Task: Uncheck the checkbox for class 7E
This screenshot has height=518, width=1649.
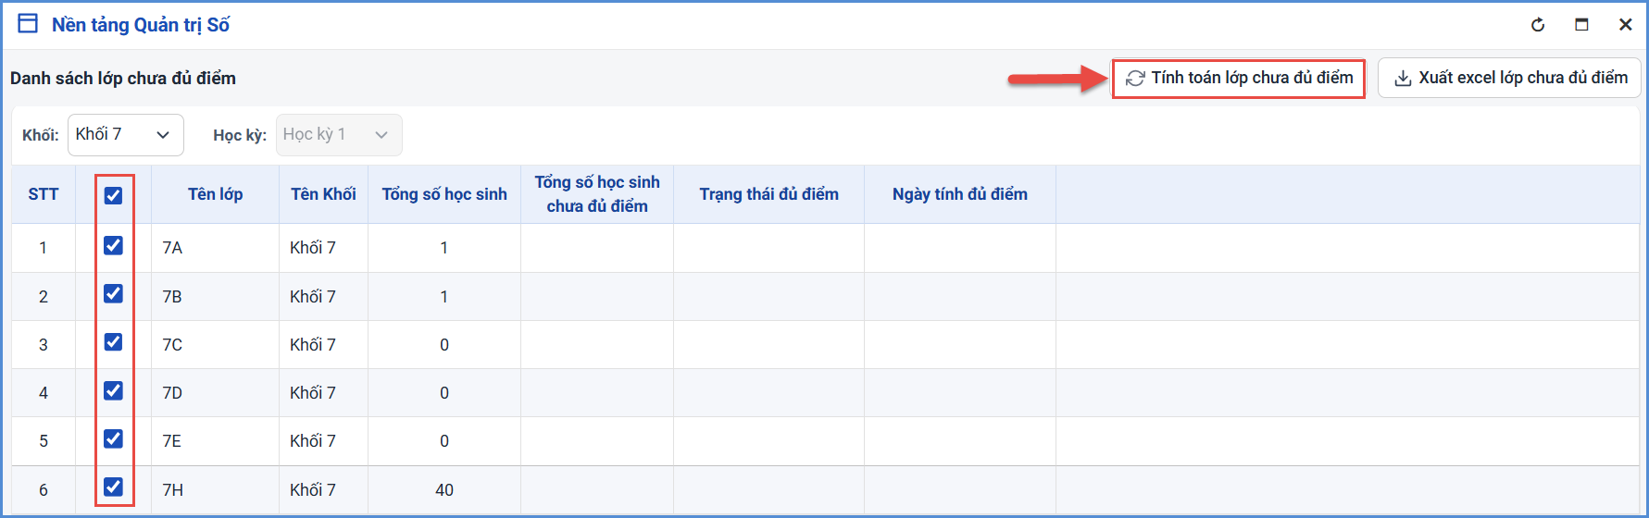Action: point(113,438)
